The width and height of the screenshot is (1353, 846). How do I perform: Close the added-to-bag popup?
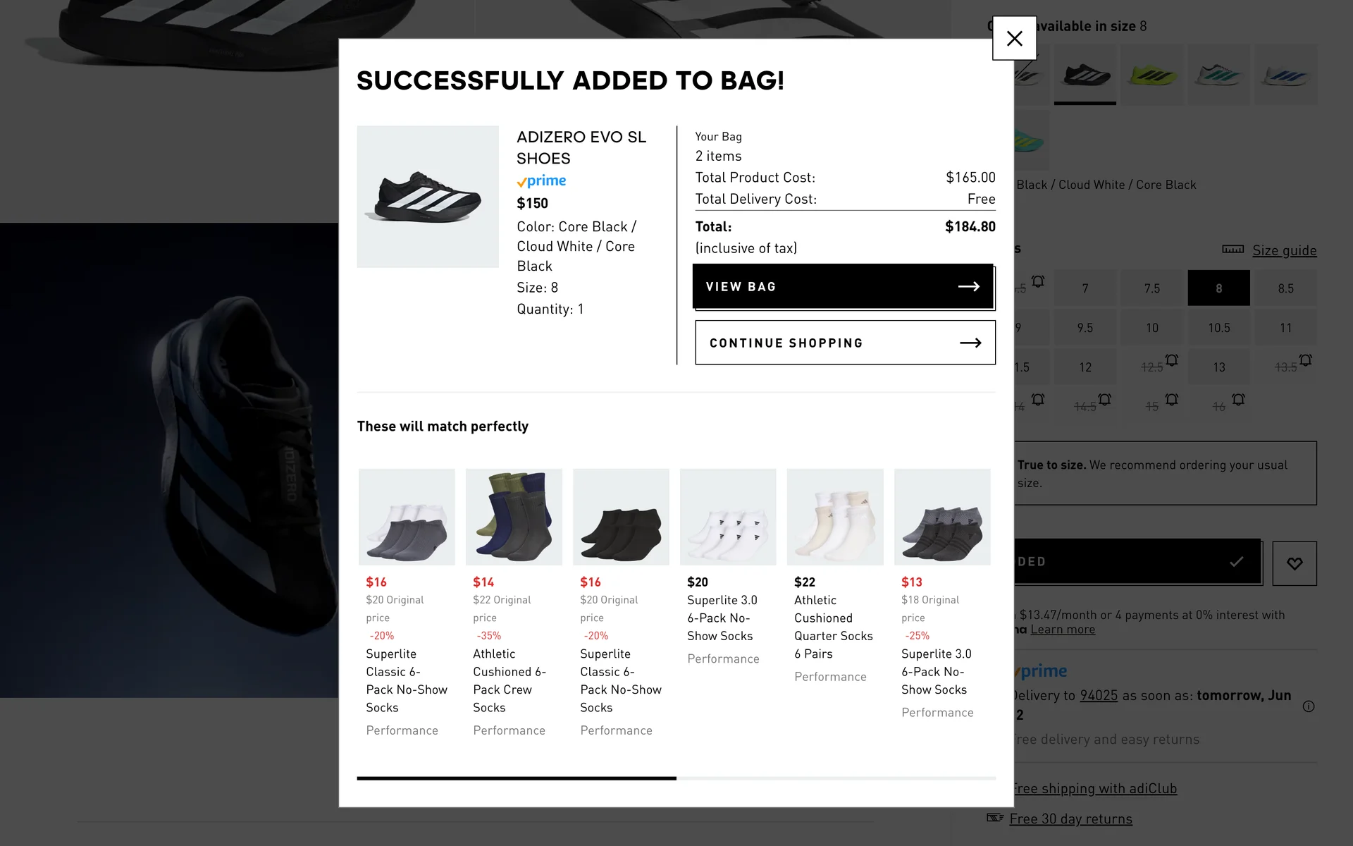[x=1014, y=38]
